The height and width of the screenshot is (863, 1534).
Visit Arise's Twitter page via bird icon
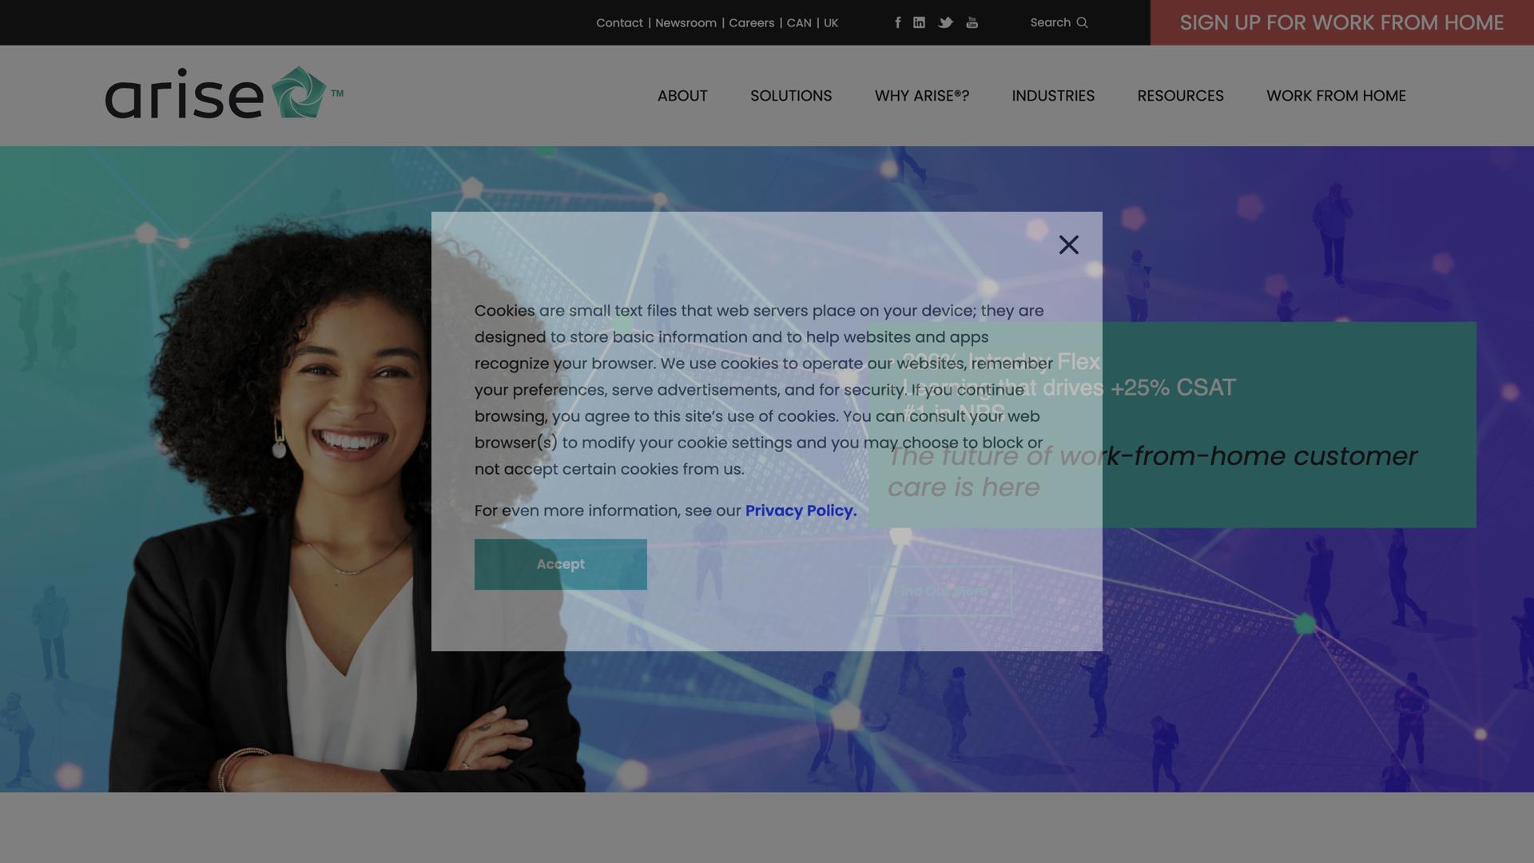click(945, 22)
